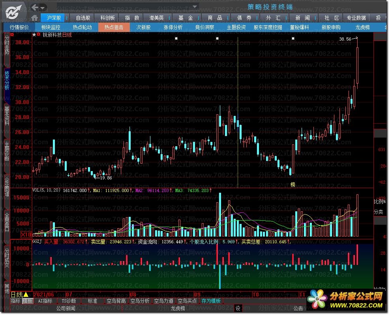Image resolution: width=390 pixels, height=315 pixels.
Task: Expand the 债券 submenu dots
Action: 257,18
